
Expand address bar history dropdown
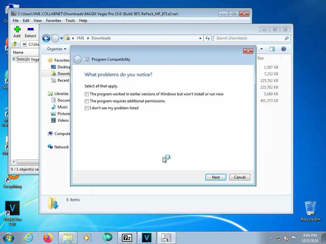click(x=200, y=38)
